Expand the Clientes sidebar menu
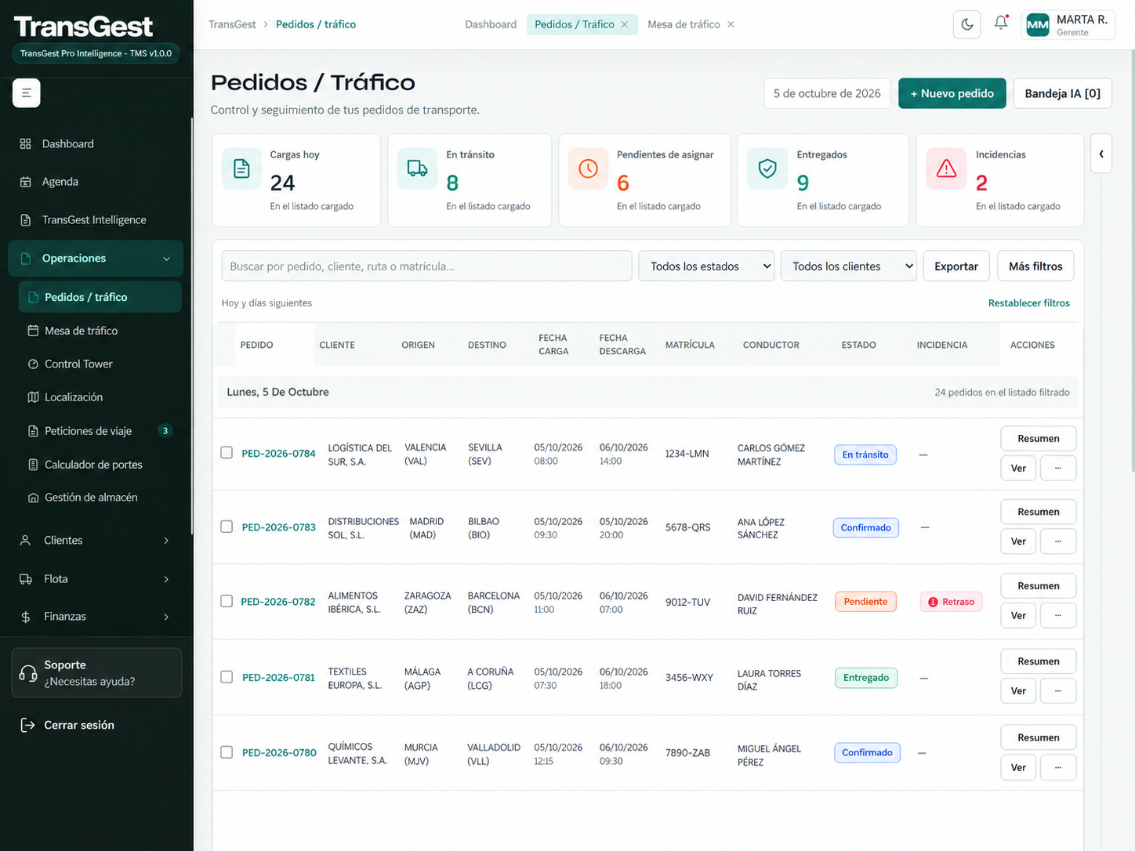Image resolution: width=1135 pixels, height=851 pixels. [96, 541]
